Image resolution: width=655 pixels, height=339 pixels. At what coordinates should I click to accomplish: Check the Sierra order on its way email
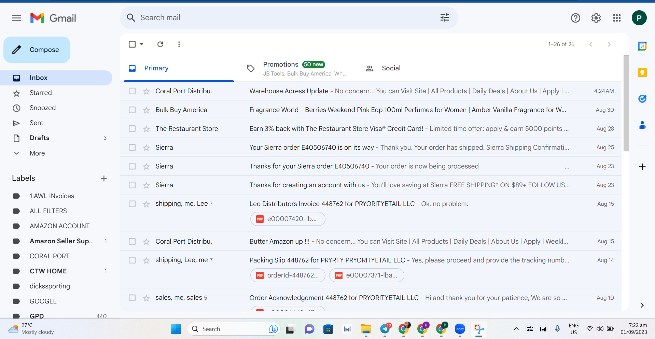pos(132,147)
